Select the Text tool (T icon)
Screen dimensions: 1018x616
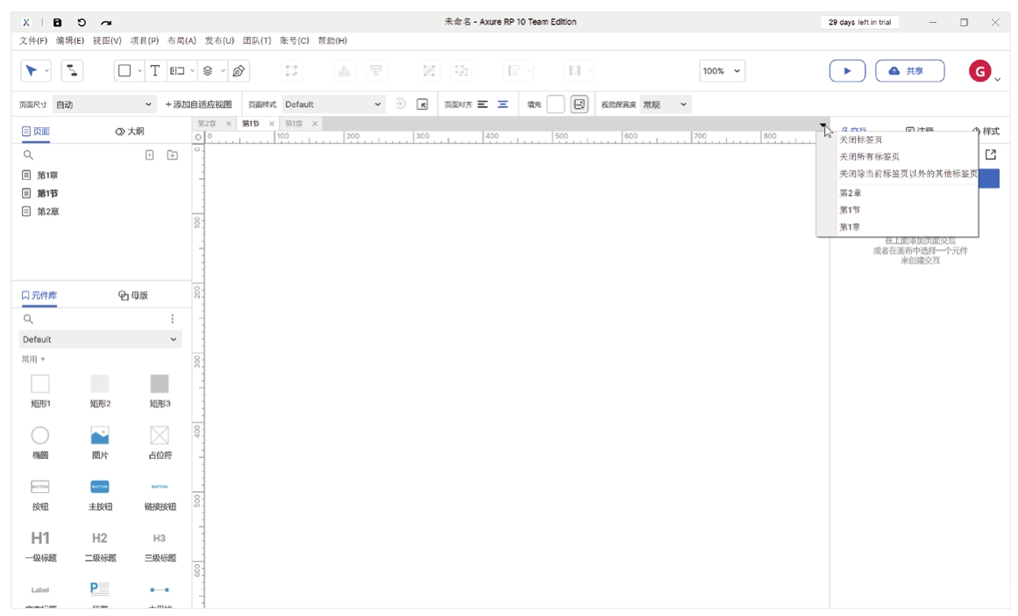(x=155, y=71)
